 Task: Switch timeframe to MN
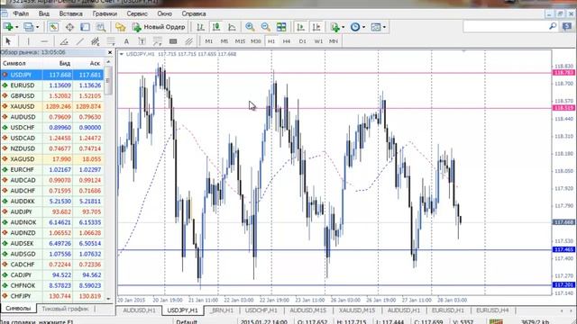coord(334,41)
